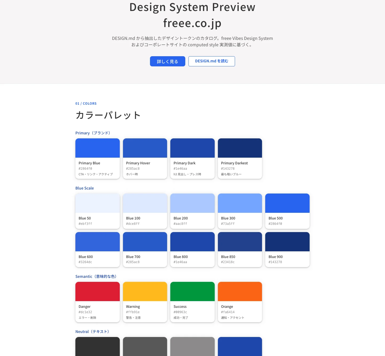The width and height of the screenshot is (385, 356).
Task: Click the Design System Preview heading
Action: pos(192,7)
